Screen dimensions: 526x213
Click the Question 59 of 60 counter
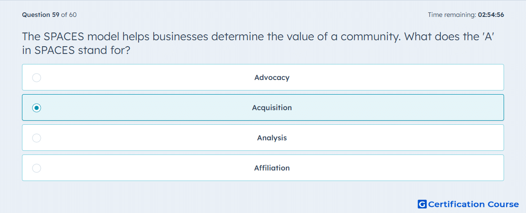(x=49, y=15)
